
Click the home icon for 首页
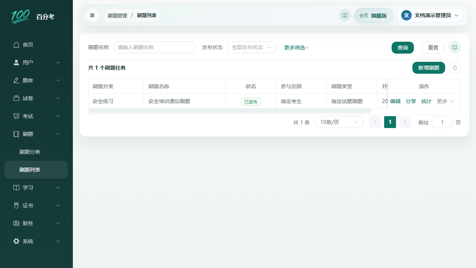[x=16, y=45]
